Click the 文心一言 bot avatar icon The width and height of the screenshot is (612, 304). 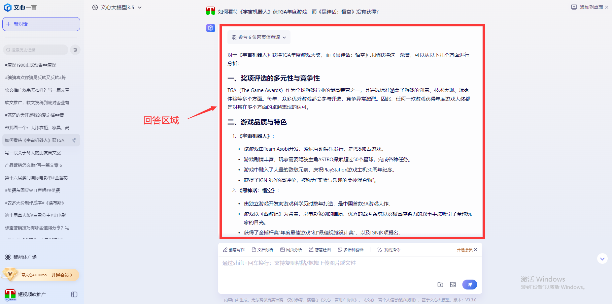tap(211, 28)
